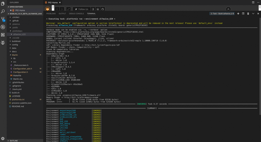
Task: Split the terminal panel
Action: tap(243, 14)
